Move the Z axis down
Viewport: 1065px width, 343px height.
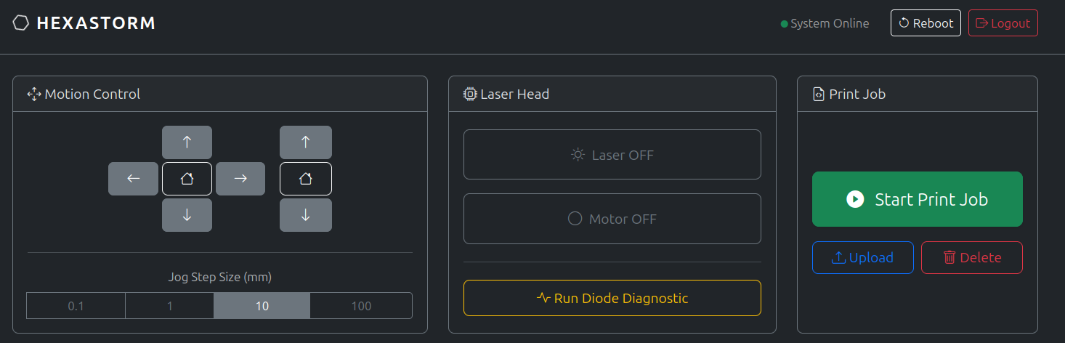[306, 215]
